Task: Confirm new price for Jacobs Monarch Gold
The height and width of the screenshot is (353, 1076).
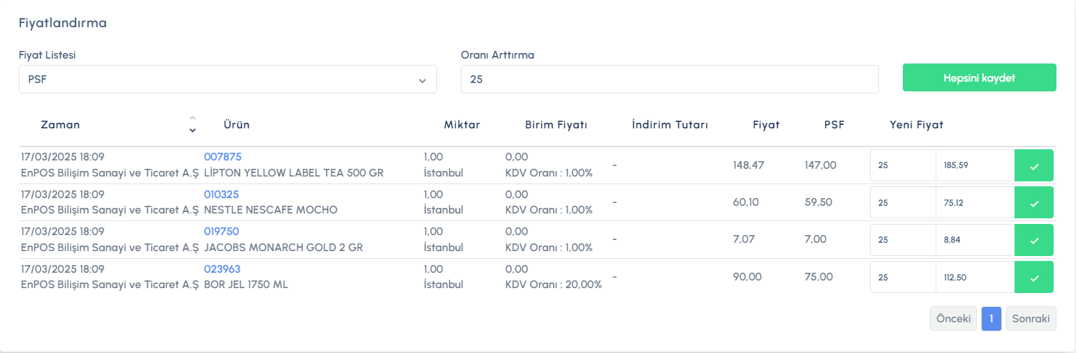Action: (x=1034, y=240)
